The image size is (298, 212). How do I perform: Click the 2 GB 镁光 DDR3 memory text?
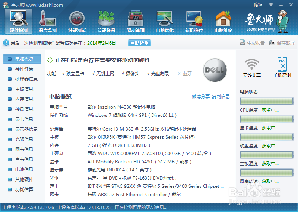coord(119,145)
